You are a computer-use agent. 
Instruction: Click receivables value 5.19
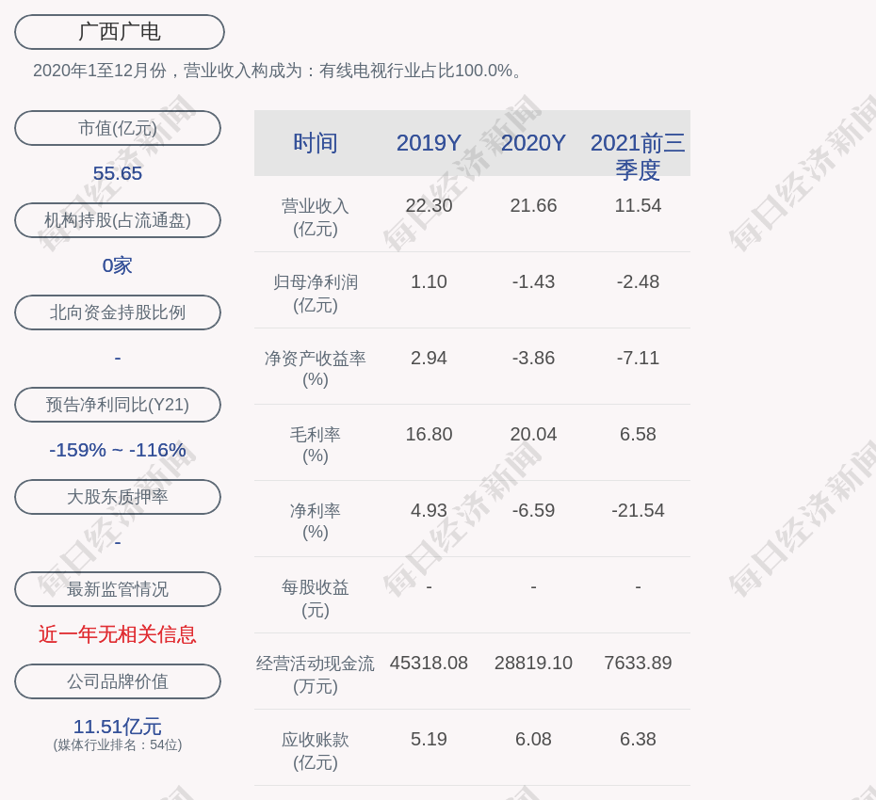(430, 739)
